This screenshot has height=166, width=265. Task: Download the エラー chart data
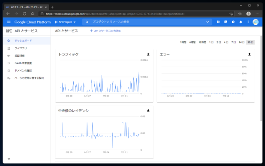click(x=249, y=54)
